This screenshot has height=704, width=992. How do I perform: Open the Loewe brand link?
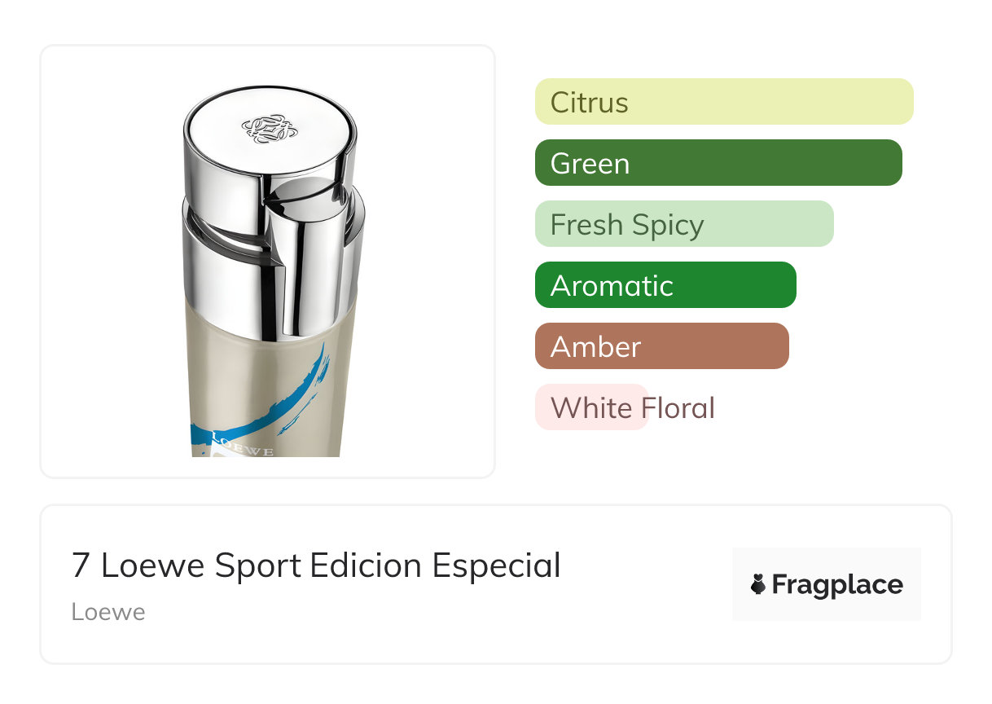point(108,612)
